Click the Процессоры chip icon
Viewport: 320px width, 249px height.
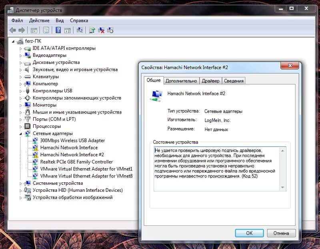coord(27,126)
